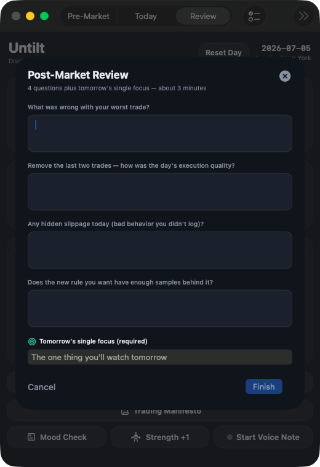Click the tomorrow's single focus field
320x467 pixels.
[160, 357]
